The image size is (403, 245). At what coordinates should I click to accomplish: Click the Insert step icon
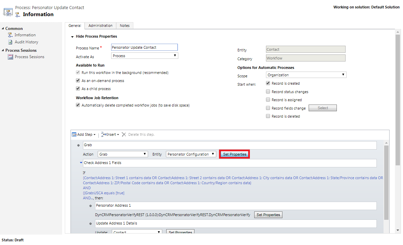click(103, 134)
